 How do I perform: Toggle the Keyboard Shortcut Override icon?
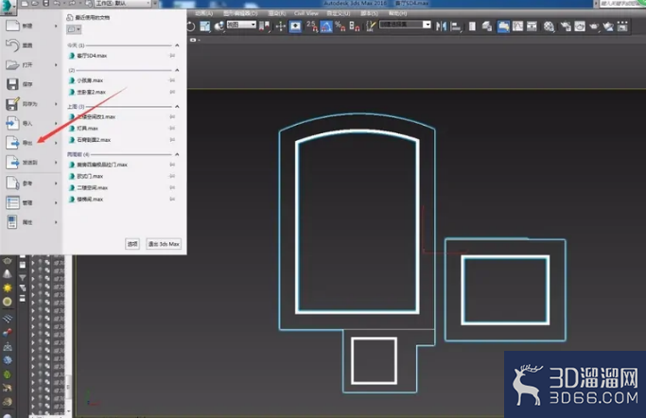[x=295, y=26]
